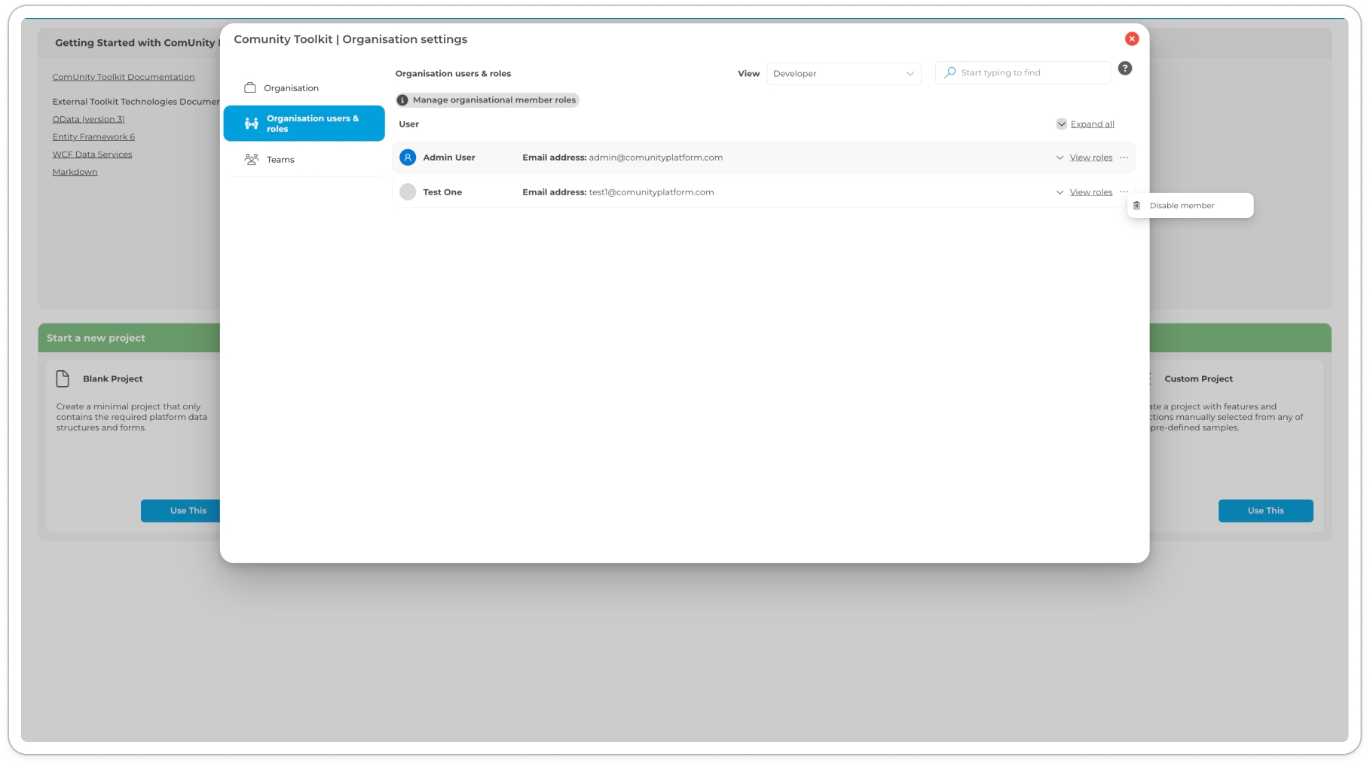The image size is (1370, 766).
Task: Select Disable member from context menu
Action: click(1181, 206)
